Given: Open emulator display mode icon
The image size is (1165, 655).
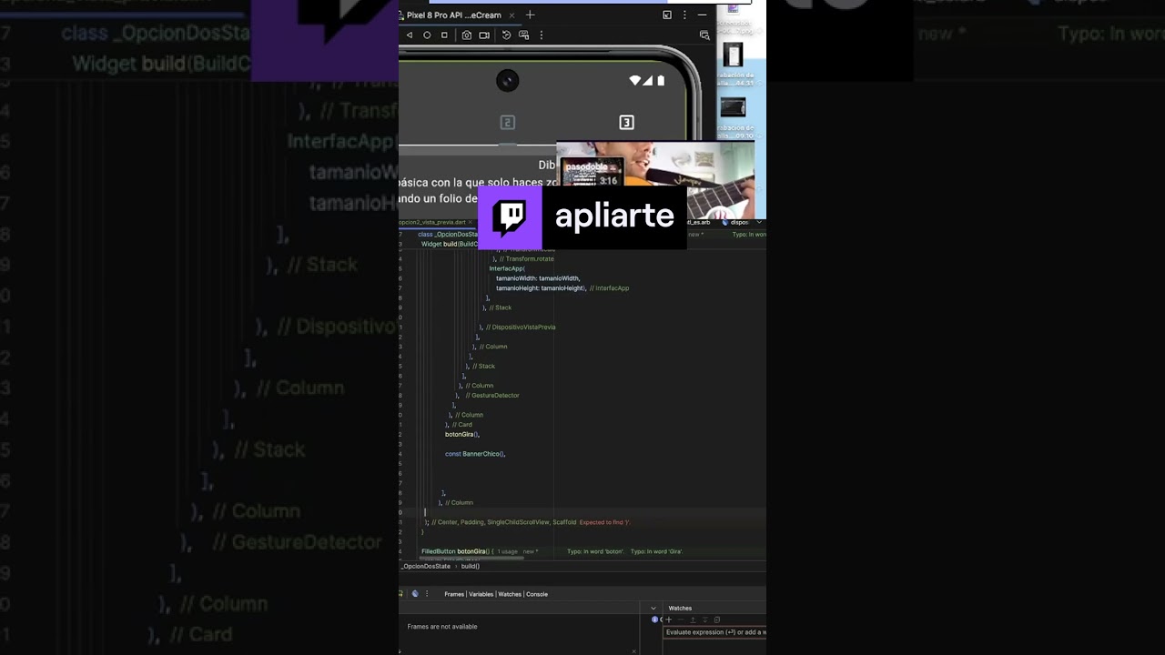Looking at the screenshot, I should tap(523, 35).
